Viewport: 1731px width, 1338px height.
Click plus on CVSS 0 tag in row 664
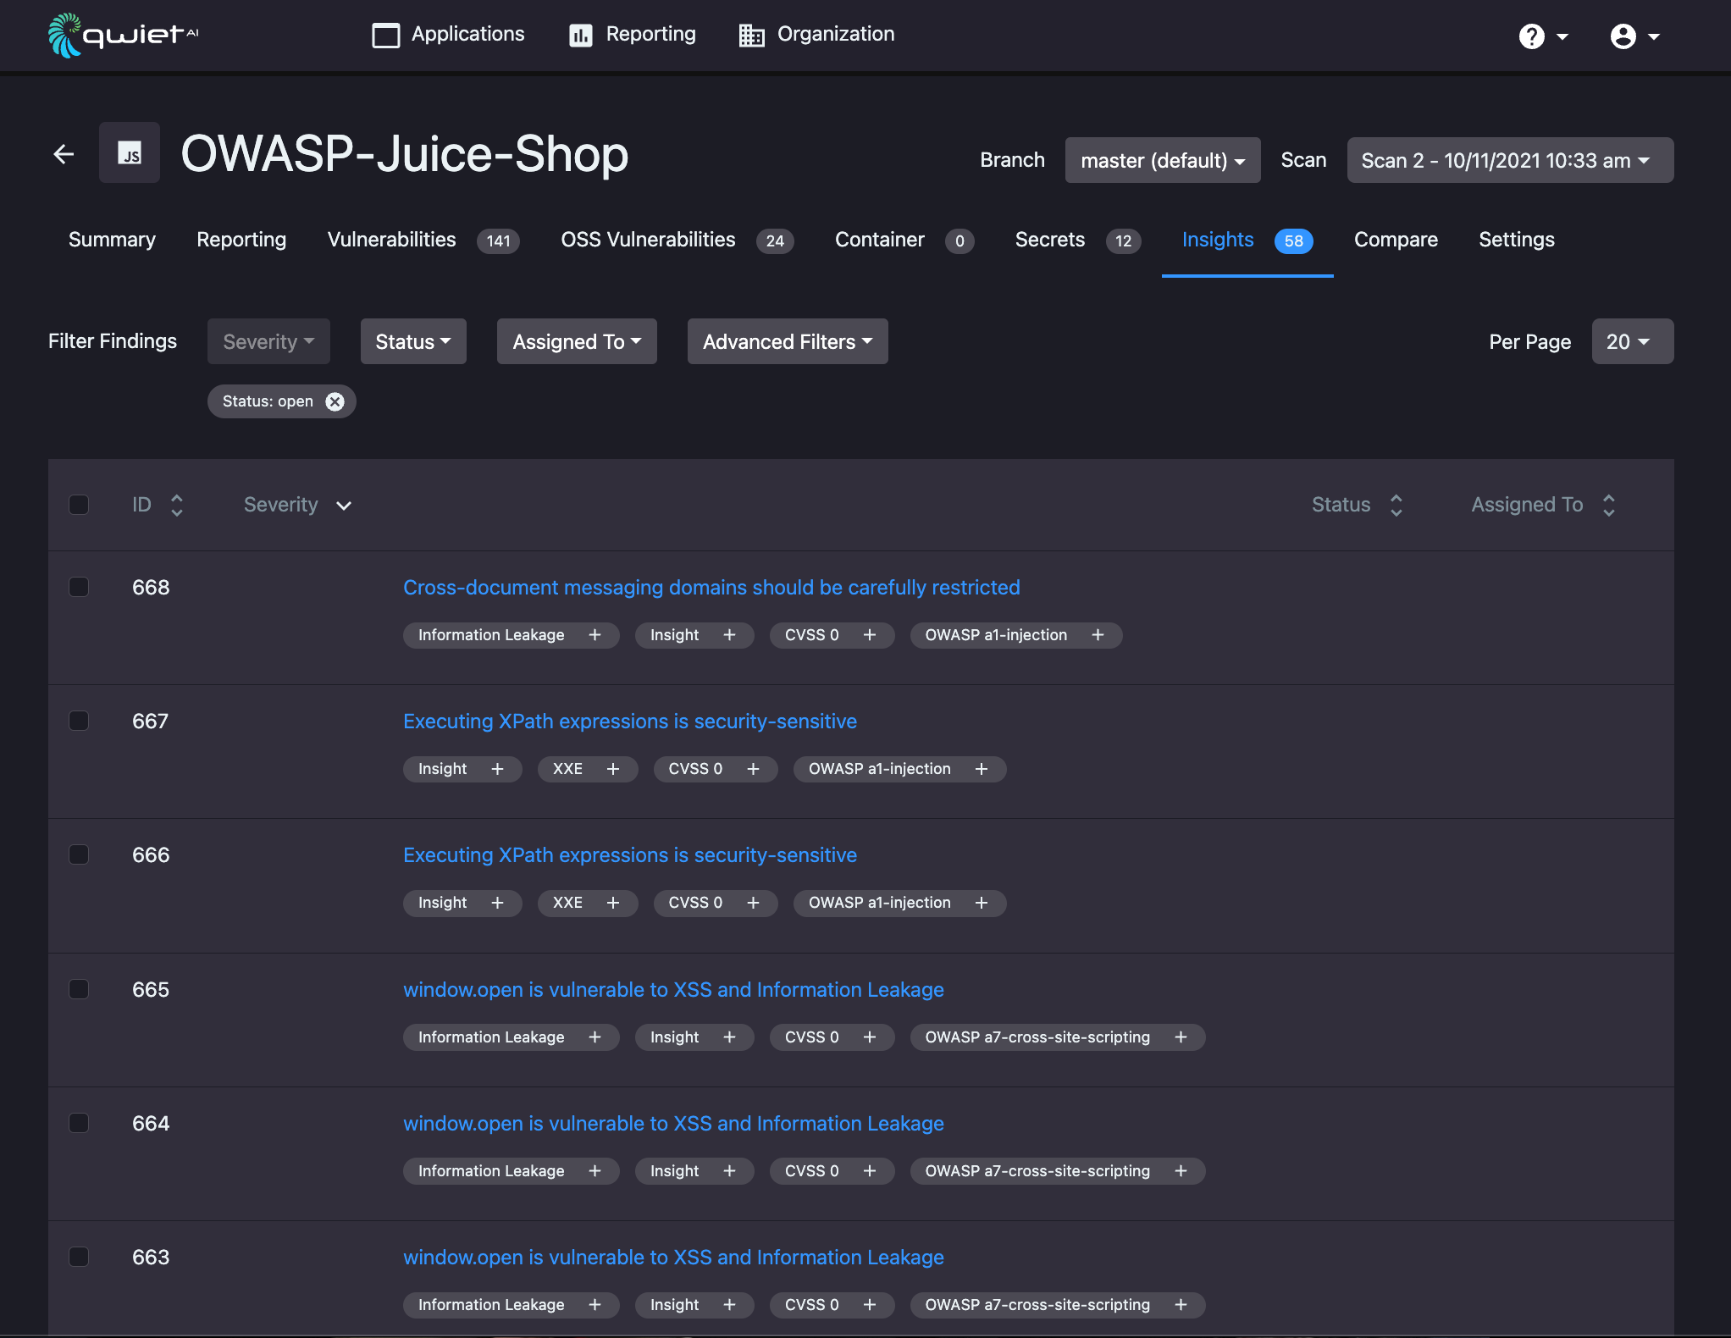(870, 1171)
